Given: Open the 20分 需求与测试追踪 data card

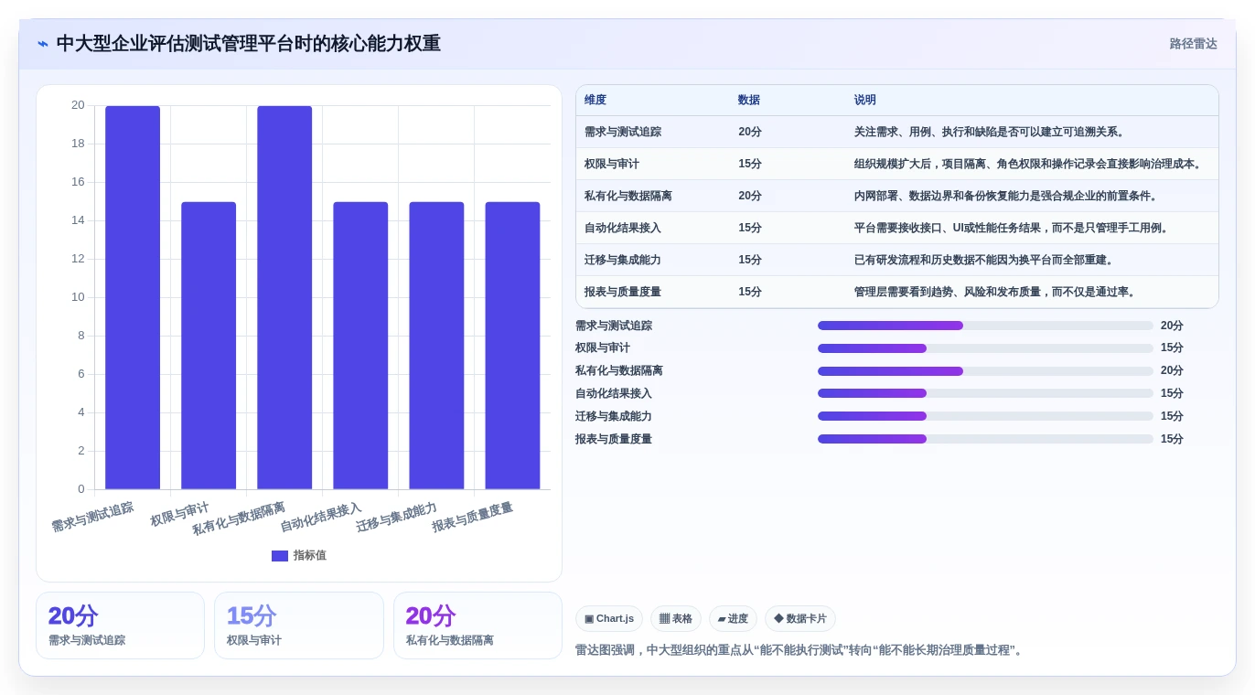Looking at the screenshot, I should [120, 625].
